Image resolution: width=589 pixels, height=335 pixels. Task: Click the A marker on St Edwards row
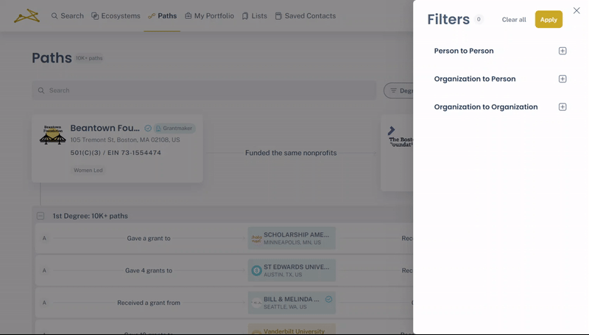click(x=44, y=270)
